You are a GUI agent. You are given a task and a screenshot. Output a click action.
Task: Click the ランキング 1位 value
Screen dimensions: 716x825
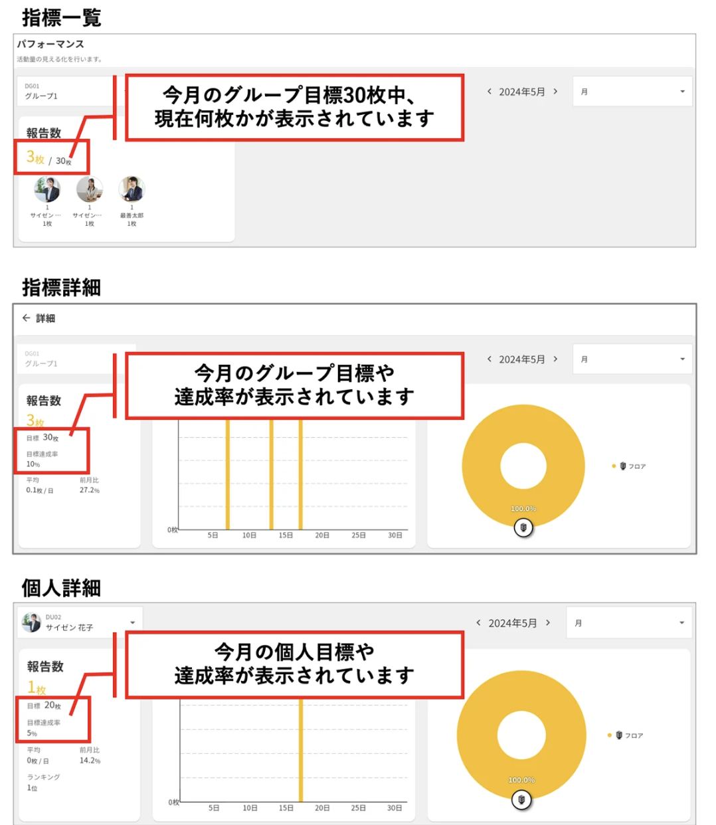click(43, 782)
